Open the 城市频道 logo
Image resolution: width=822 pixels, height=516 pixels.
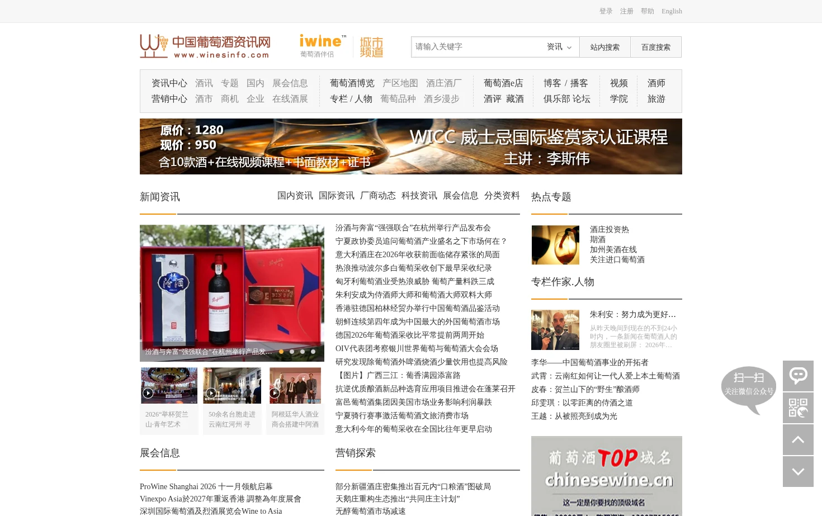[x=371, y=47]
